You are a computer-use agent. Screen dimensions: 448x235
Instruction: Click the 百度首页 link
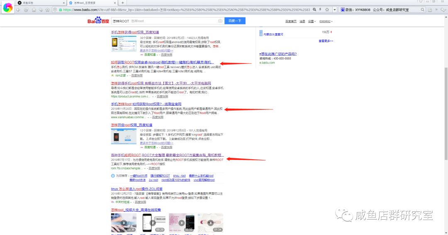pos(291,21)
